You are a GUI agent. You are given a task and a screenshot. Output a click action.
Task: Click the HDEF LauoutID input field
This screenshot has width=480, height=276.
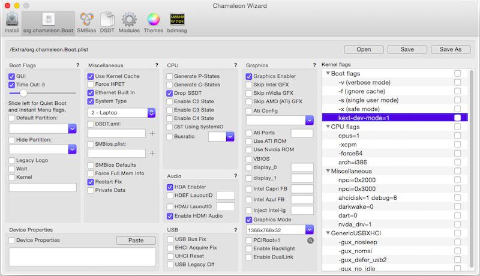(226, 196)
